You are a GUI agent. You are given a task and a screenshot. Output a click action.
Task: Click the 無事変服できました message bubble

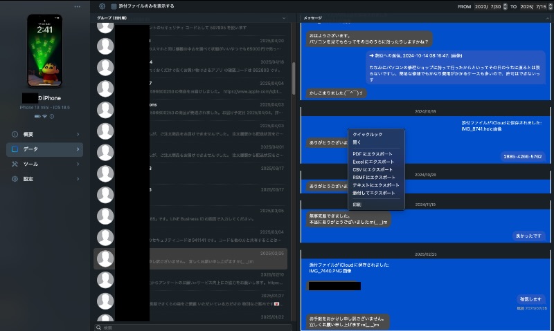click(348, 219)
